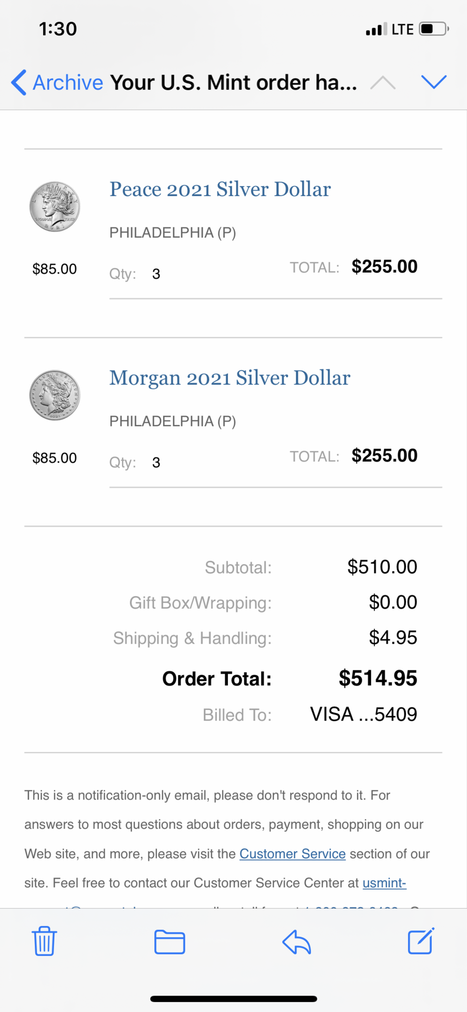Open the Morgan 2021 Silver Dollar link
Viewport: 467px width, 1012px height.
230,378
